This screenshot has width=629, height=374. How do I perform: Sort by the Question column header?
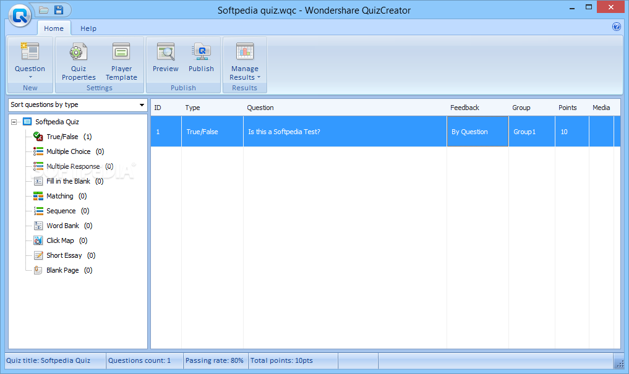pyautogui.click(x=345, y=108)
